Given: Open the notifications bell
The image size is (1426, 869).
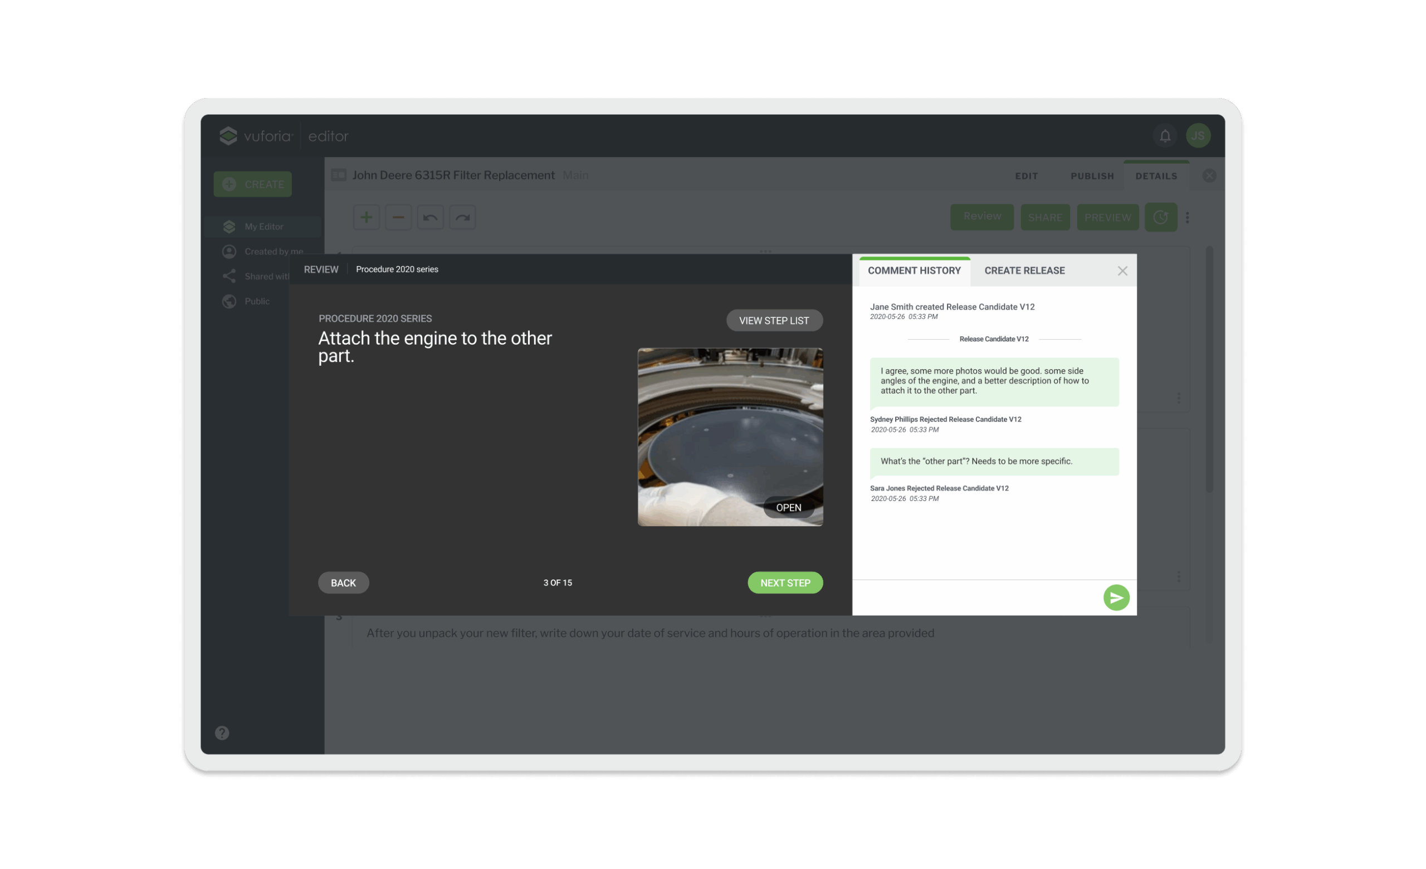Looking at the screenshot, I should (1164, 136).
